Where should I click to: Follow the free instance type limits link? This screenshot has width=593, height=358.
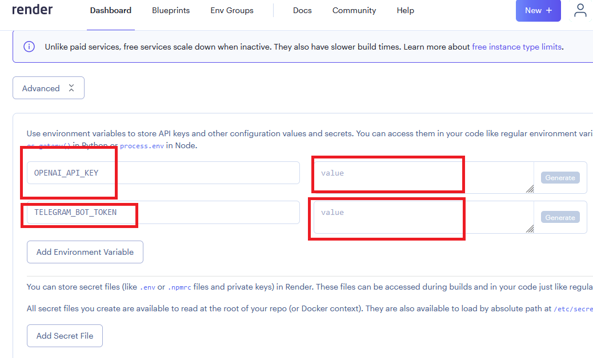point(516,47)
